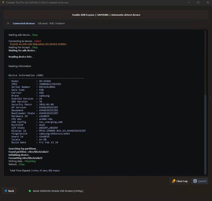Image resolution: width=212 pixels, height=201 pixels.
Task: Click the Sale Code value FWD
Action: (41, 90)
